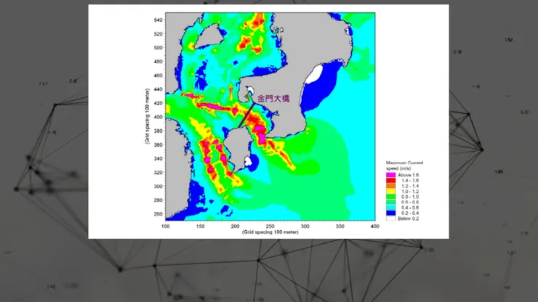Click the '500' tick on the vertical axis

(x=158, y=48)
